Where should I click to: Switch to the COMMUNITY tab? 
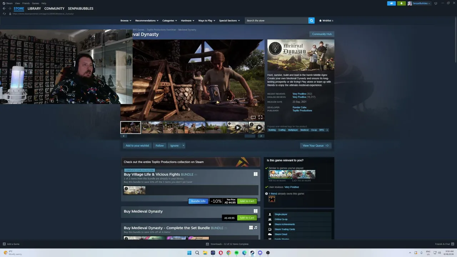(x=54, y=9)
